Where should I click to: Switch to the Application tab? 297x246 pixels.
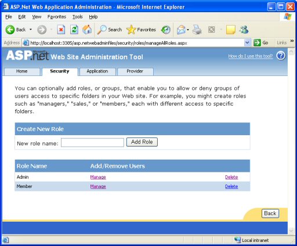97,71
